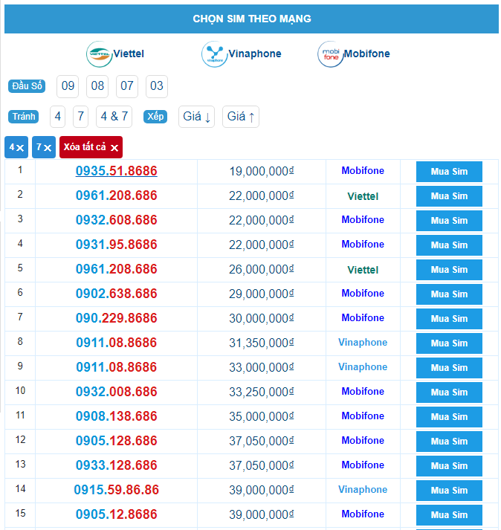Click the Viettel network logo icon
Image resolution: width=501 pixels, height=530 pixels.
coord(99,54)
